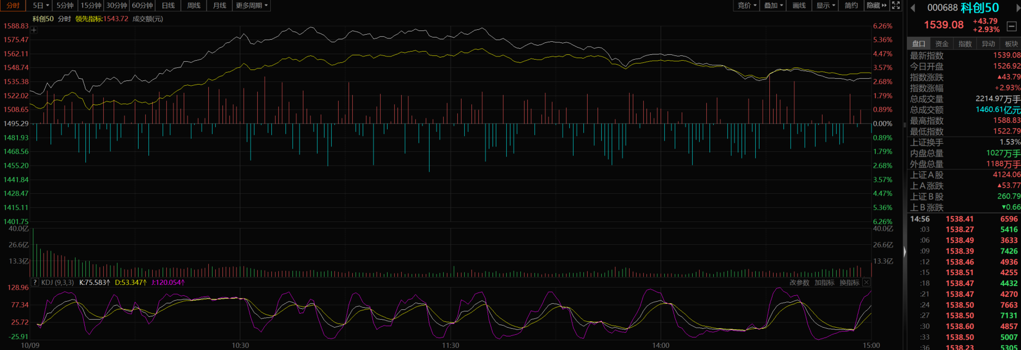Image resolution: width=1021 pixels, height=350 pixels.
Task: Click 换指标 to change indicator
Action: [849, 283]
